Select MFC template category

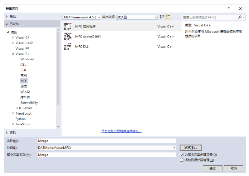[x=24, y=81]
